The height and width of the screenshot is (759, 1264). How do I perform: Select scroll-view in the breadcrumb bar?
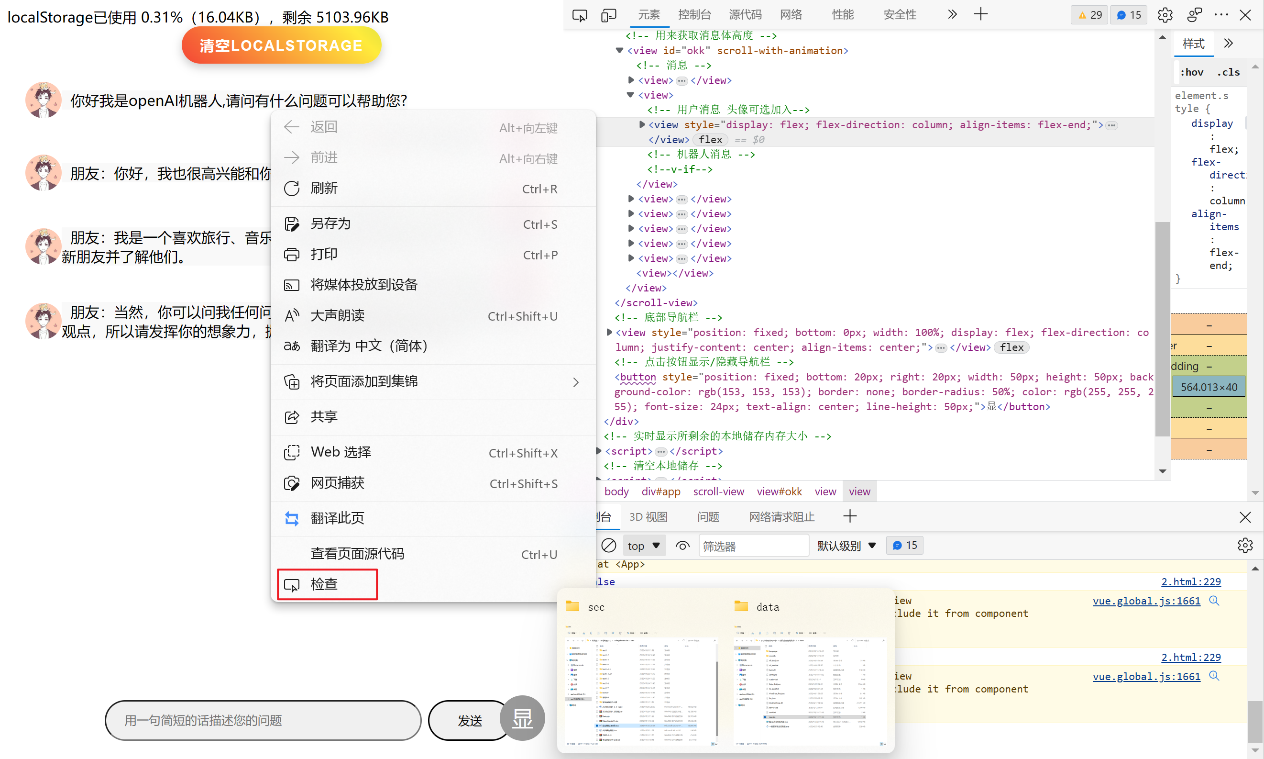pyautogui.click(x=718, y=491)
